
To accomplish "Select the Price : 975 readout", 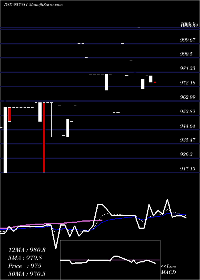I will (x=25, y=266).
